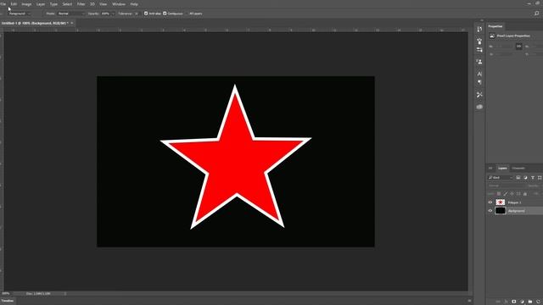Click the zoom percentage field in status bar
Viewport: 543px width, 305px height.
point(6,294)
